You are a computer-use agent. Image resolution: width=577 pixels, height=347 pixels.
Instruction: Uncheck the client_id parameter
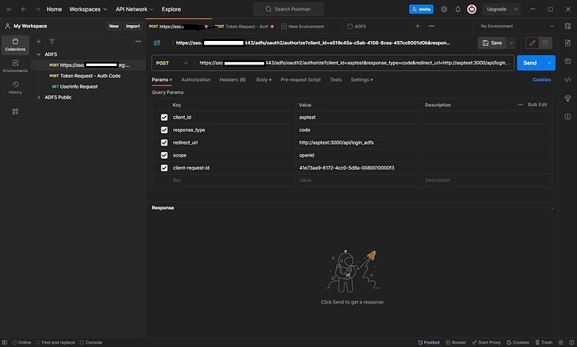click(164, 117)
